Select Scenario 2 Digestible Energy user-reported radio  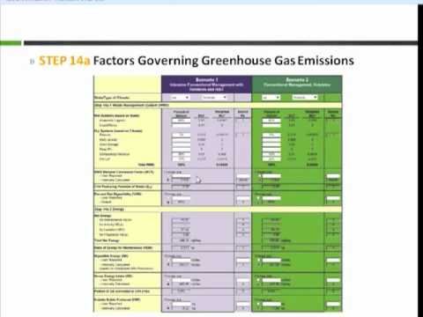point(258,261)
